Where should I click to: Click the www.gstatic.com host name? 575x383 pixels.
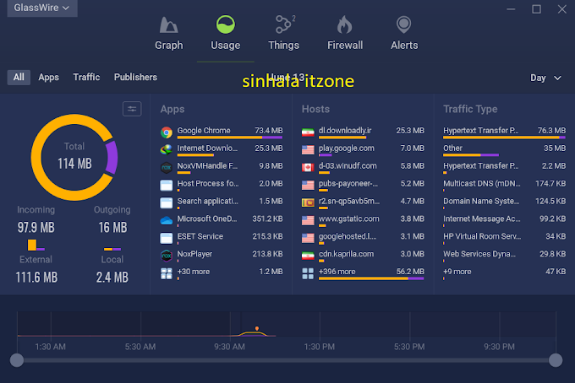coord(348,218)
